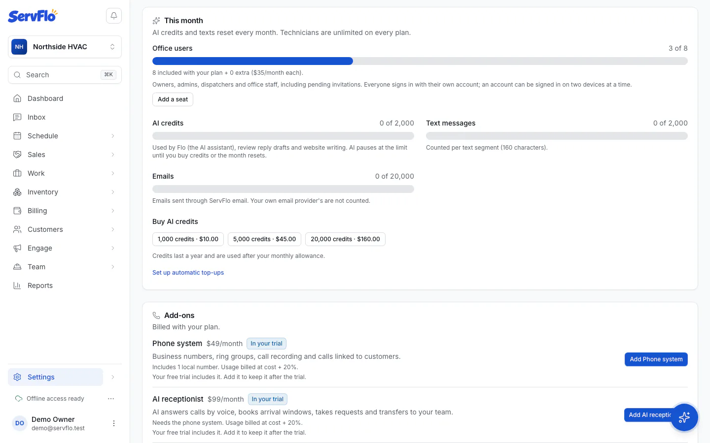The width and height of the screenshot is (710, 443).
Task: Open the notifications bell
Action: click(114, 16)
